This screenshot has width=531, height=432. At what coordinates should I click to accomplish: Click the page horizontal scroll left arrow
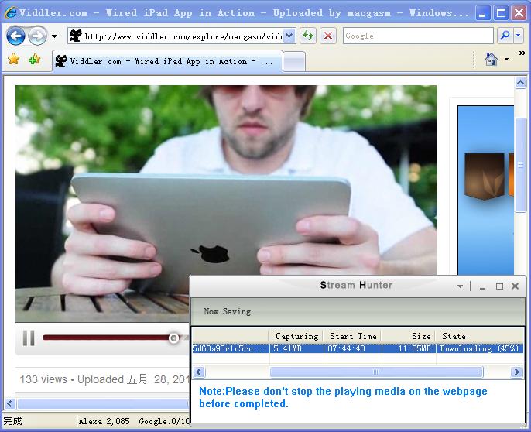coord(10,403)
